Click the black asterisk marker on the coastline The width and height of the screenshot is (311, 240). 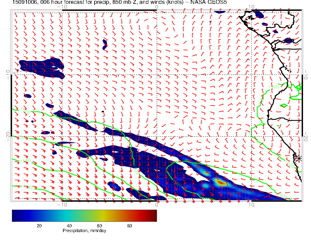point(298,159)
